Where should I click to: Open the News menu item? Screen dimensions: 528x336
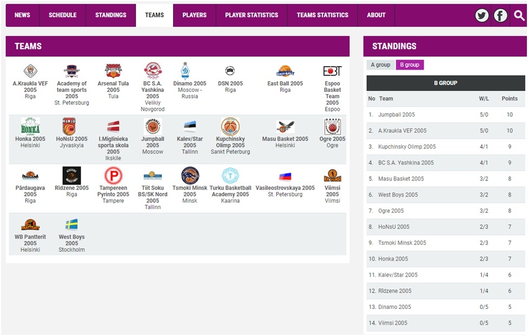tap(22, 15)
